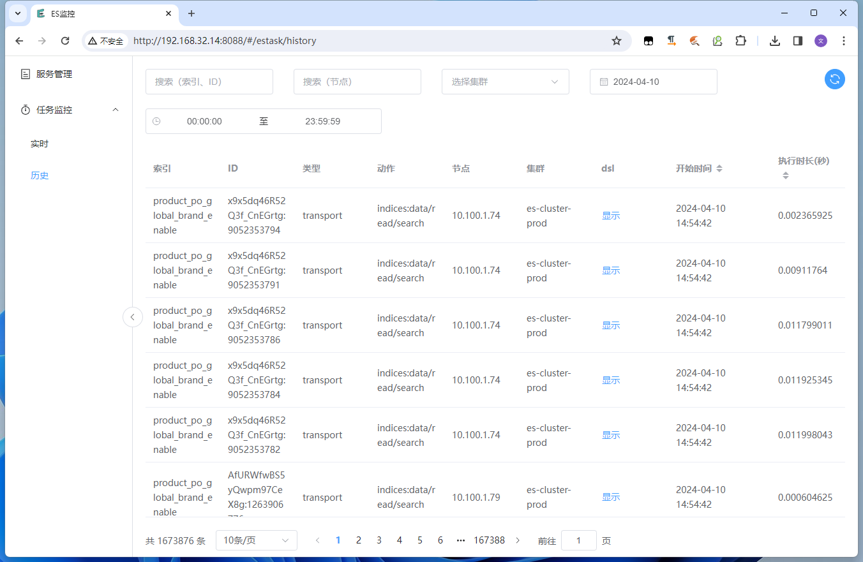Click the 任务监控 timer icon

click(26, 110)
